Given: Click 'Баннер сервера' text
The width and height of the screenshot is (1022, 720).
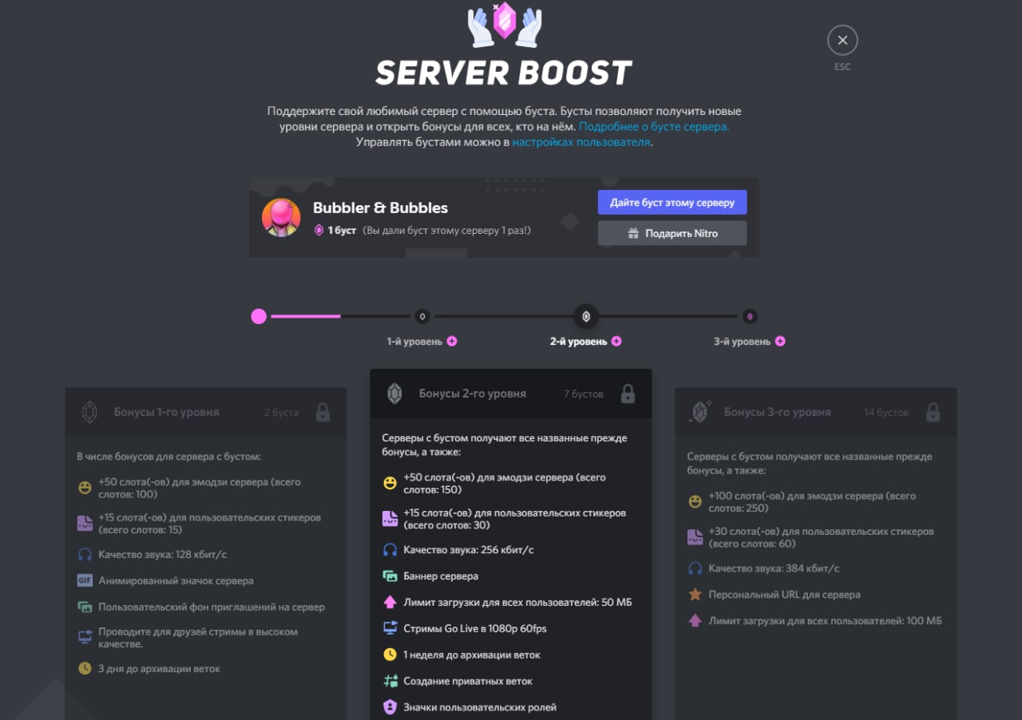Looking at the screenshot, I should [x=441, y=576].
